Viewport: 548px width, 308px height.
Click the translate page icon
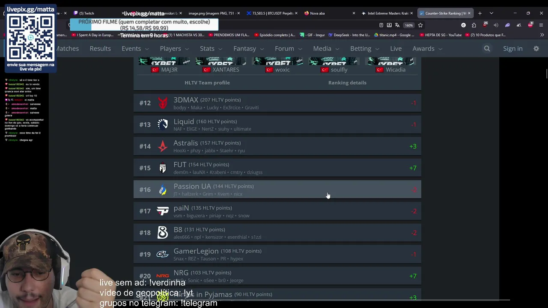[x=397, y=25]
